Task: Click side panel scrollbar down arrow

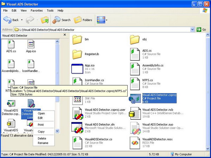Action: 57,131
